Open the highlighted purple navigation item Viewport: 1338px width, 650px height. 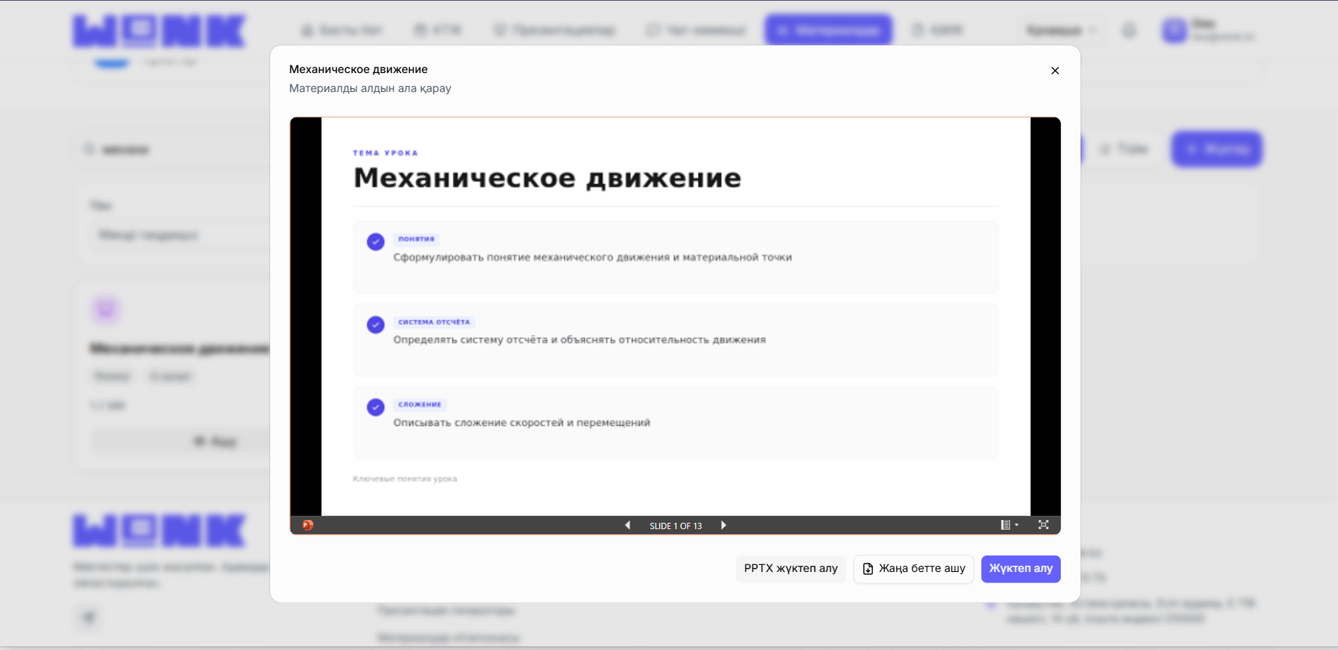pyautogui.click(x=828, y=30)
